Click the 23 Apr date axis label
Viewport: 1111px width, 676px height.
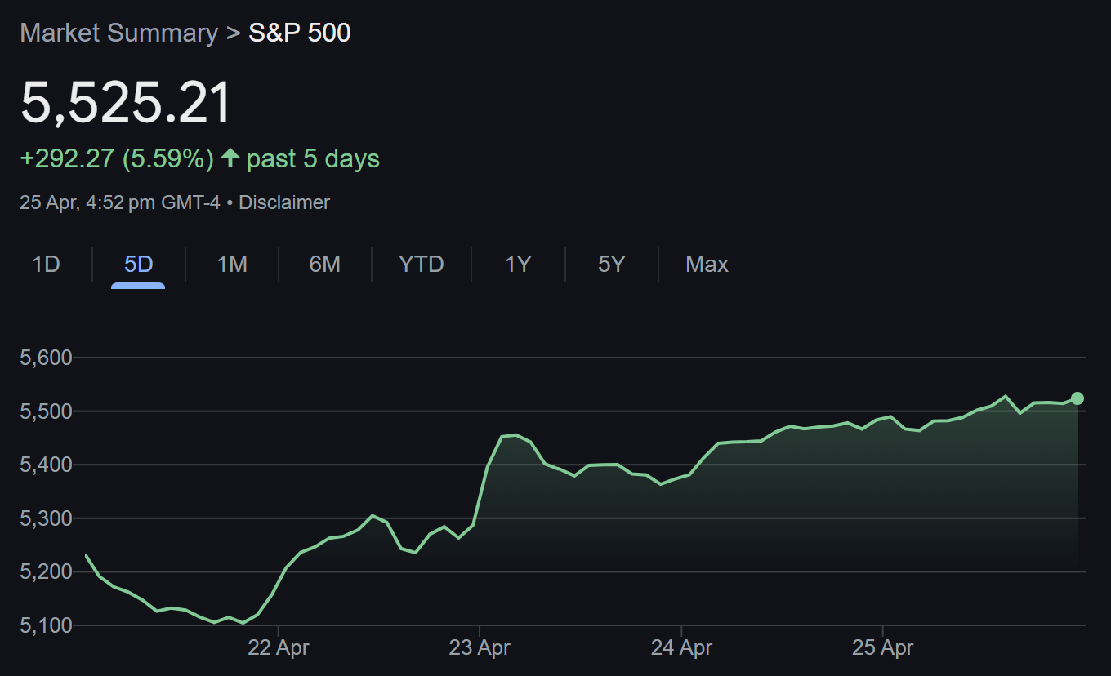[480, 648]
